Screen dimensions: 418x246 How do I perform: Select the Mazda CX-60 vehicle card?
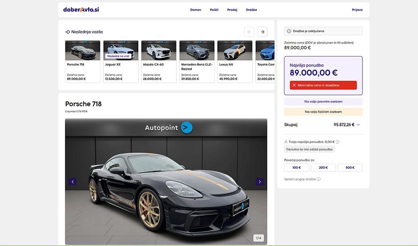click(x=159, y=62)
